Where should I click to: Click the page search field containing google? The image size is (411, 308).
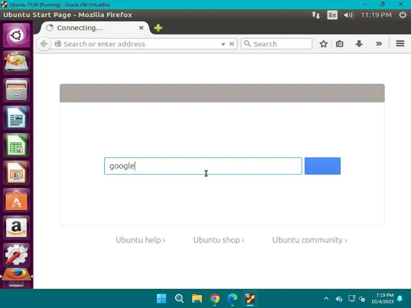[203, 166]
